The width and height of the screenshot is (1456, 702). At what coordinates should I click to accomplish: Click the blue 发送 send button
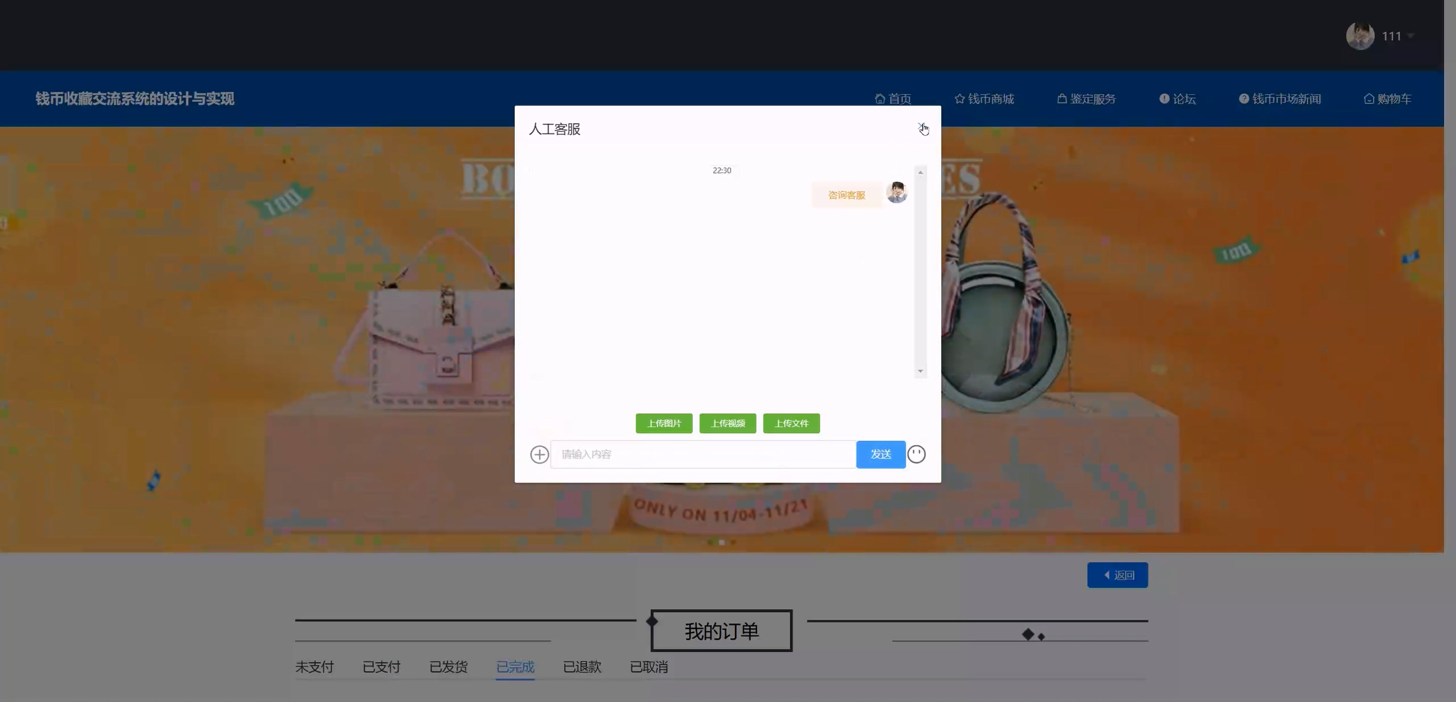coord(881,454)
